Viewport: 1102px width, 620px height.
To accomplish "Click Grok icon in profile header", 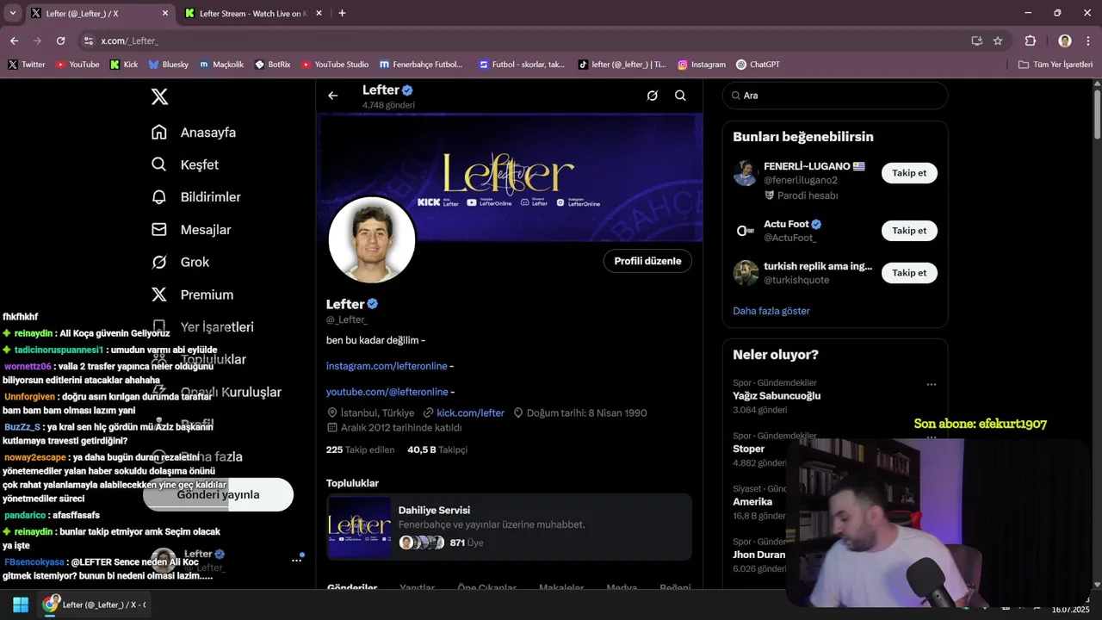I will click(652, 96).
